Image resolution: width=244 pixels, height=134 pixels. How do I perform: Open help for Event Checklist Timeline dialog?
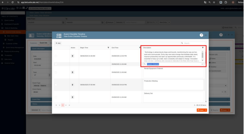pyautogui.click(x=201, y=35)
